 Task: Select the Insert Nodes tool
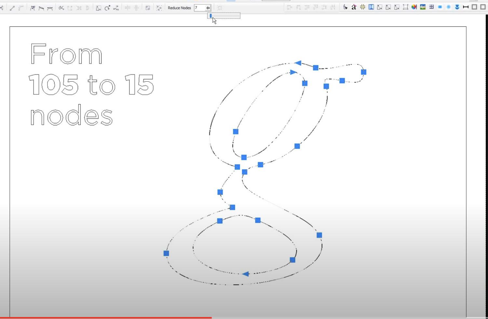click(2, 8)
